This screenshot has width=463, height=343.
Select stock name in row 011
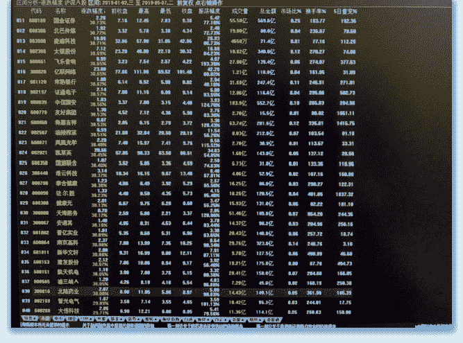[65, 21]
